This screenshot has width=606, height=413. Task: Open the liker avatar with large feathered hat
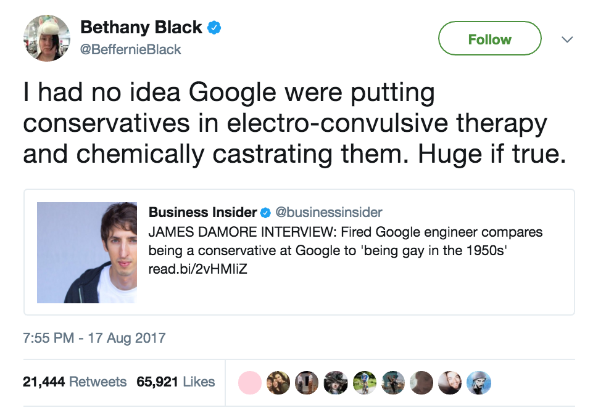(335, 382)
